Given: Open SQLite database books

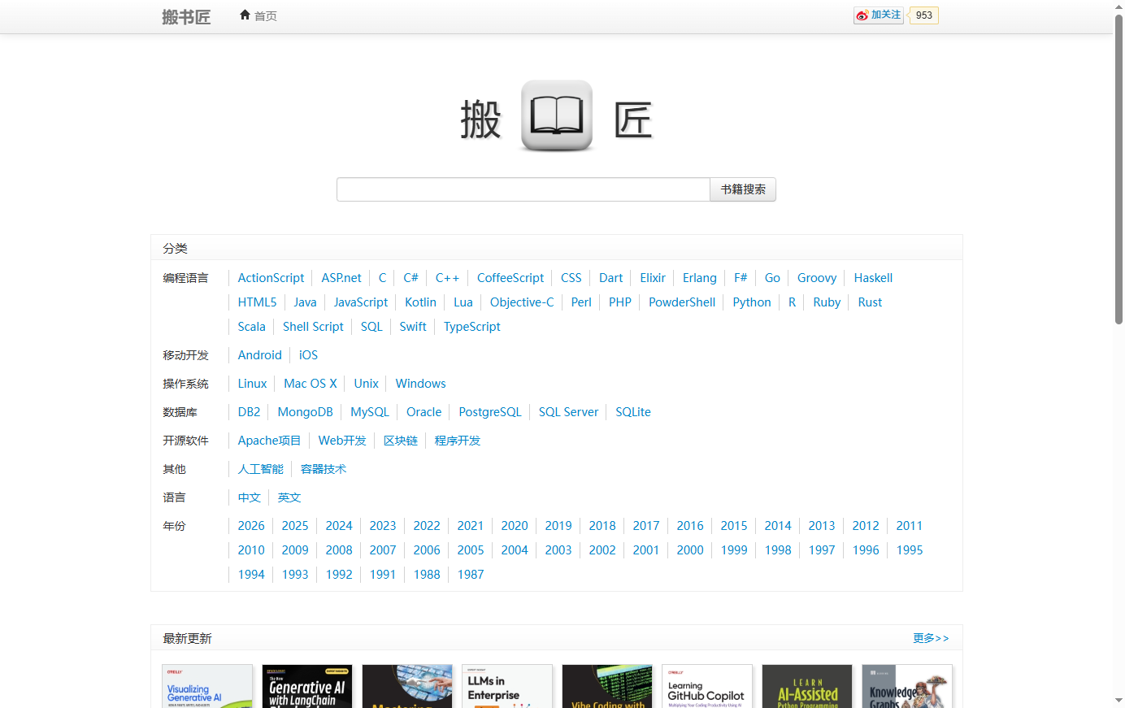Looking at the screenshot, I should 633,412.
